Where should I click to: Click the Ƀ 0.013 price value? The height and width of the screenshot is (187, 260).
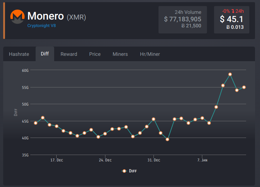pos(235,27)
